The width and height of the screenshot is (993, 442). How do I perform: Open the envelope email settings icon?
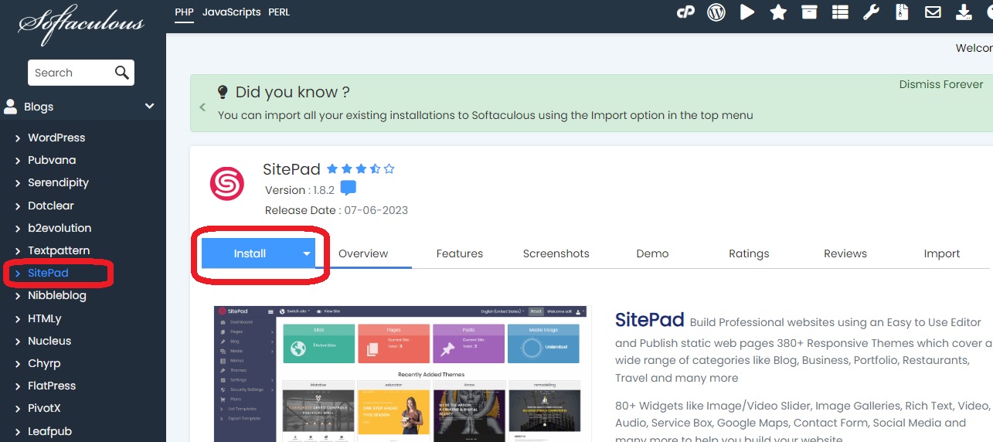(x=933, y=12)
